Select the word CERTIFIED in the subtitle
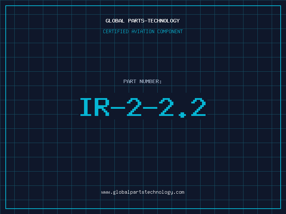 116,31
